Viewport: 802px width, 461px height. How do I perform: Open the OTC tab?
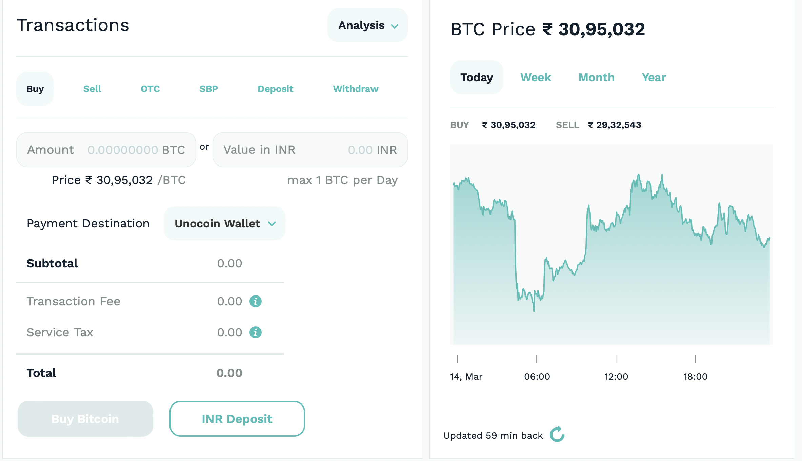point(150,89)
